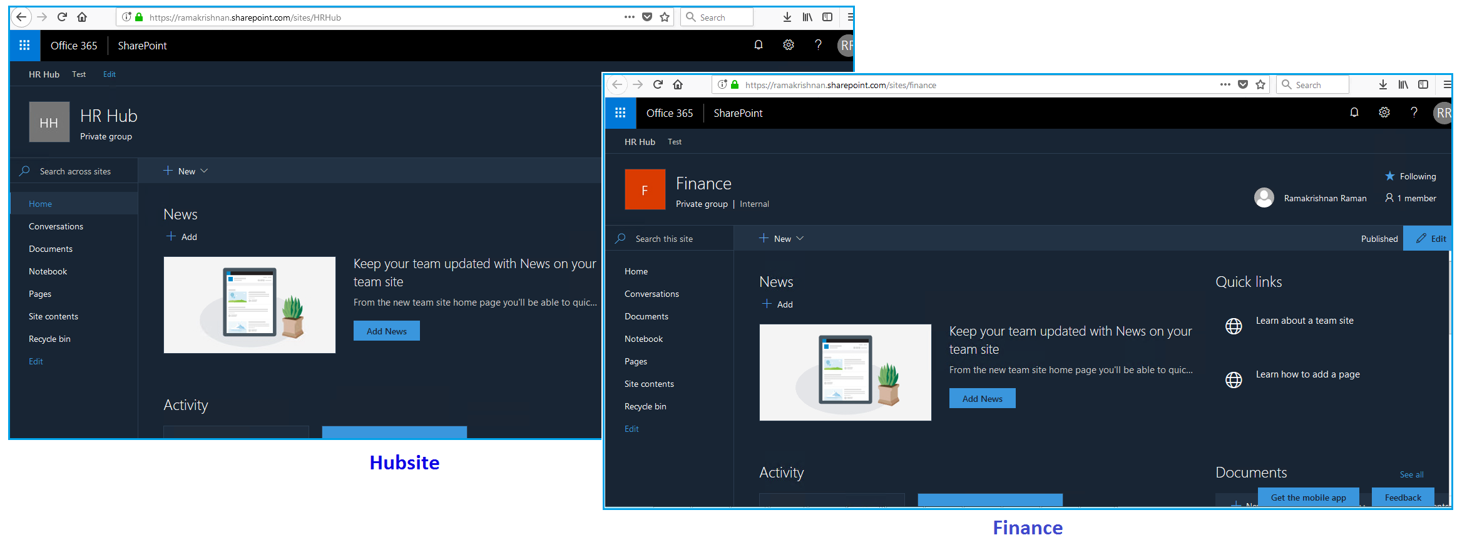Click forward arrow in Finance browser toolbar
The image size is (1477, 555).
point(638,84)
